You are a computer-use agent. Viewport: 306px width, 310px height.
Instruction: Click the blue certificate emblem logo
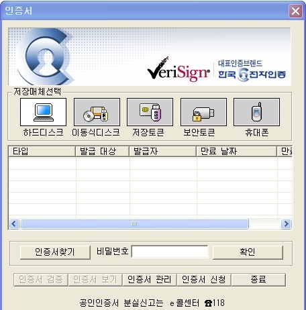[46, 56]
